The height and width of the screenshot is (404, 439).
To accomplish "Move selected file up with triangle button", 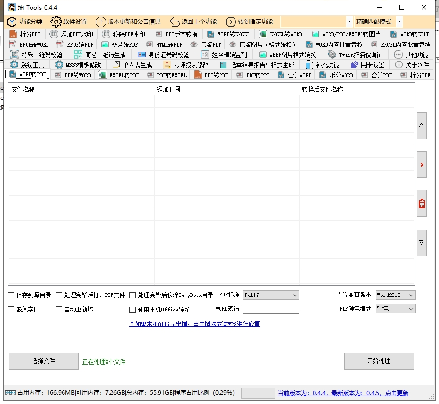I will pyautogui.click(x=422, y=126).
